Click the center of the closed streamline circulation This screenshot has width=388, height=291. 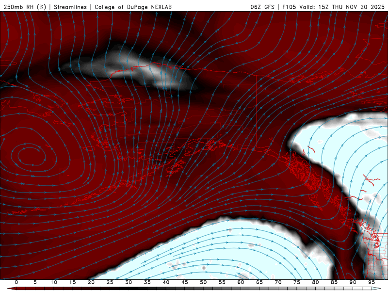point(32,156)
